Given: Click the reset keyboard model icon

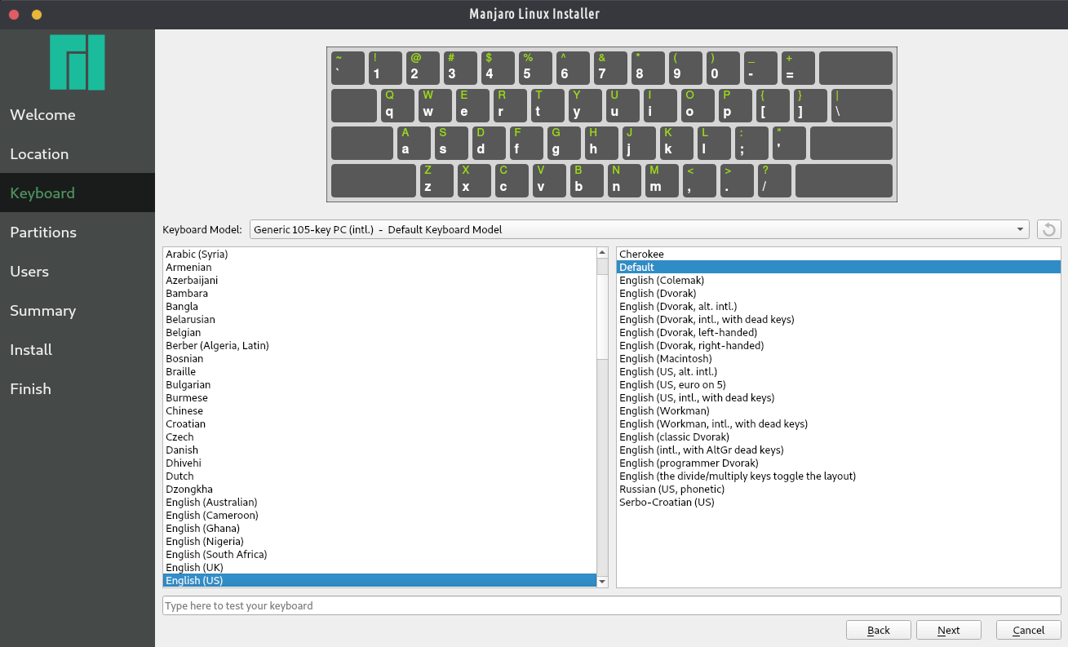Looking at the screenshot, I should [1048, 229].
